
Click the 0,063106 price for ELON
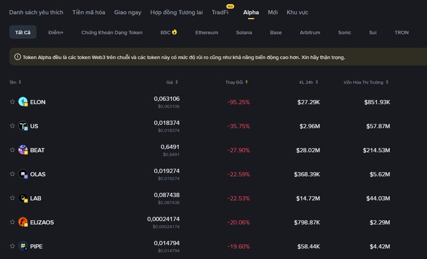[167, 99]
